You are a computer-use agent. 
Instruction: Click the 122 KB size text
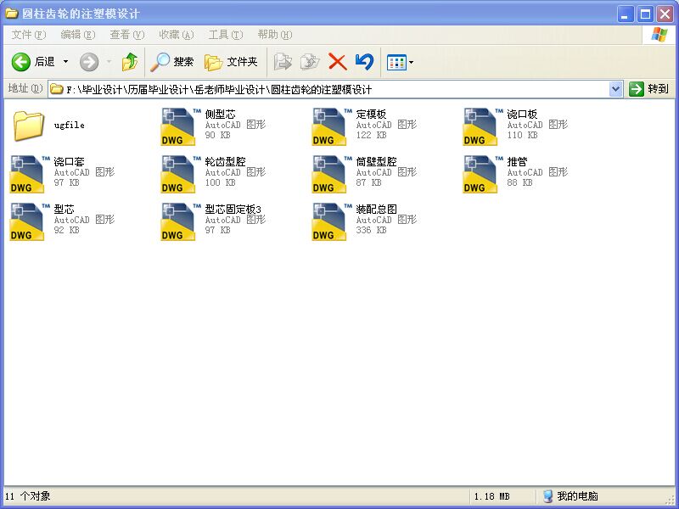click(x=371, y=135)
